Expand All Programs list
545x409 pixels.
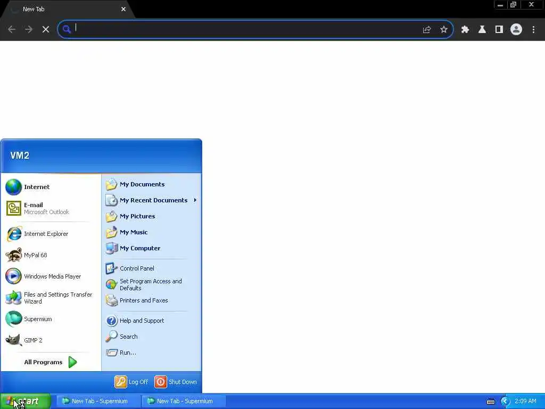51,362
